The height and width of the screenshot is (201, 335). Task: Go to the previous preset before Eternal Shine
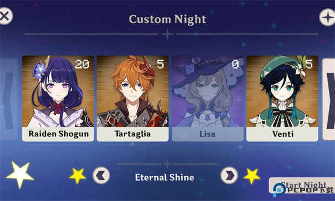pyautogui.click(x=101, y=176)
